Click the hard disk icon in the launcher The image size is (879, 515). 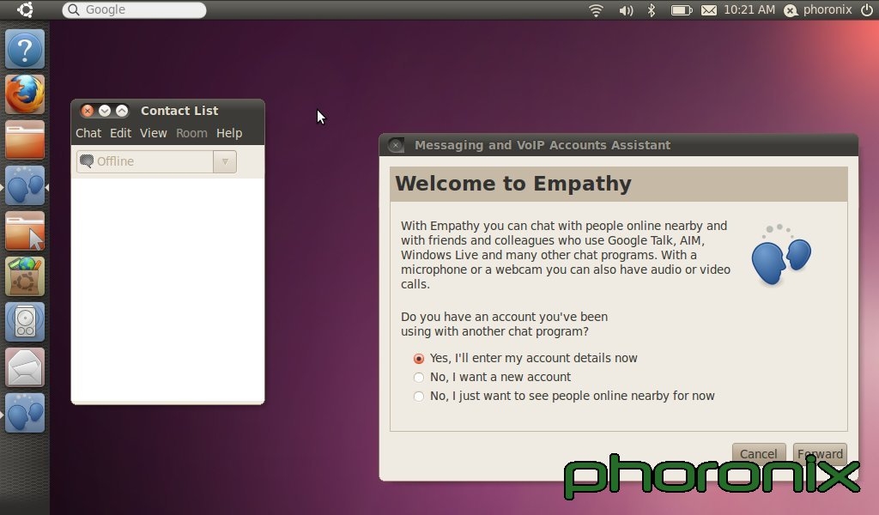(x=25, y=321)
